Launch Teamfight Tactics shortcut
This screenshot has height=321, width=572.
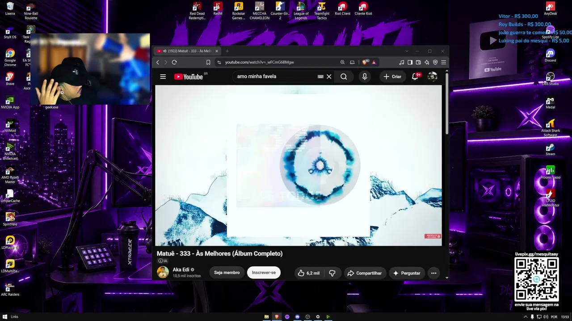(322, 11)
